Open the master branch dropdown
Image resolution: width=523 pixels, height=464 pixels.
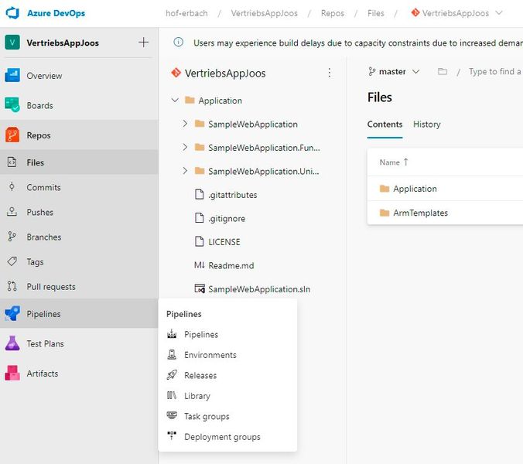point(395,71)
